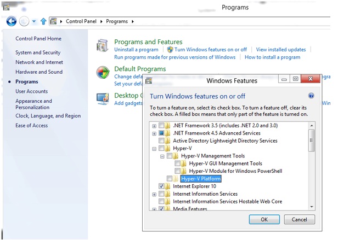The width and height of the screenshot is (338, 240).
Task: Click Run programs made for previous versions link
Action: coord(175,57)
